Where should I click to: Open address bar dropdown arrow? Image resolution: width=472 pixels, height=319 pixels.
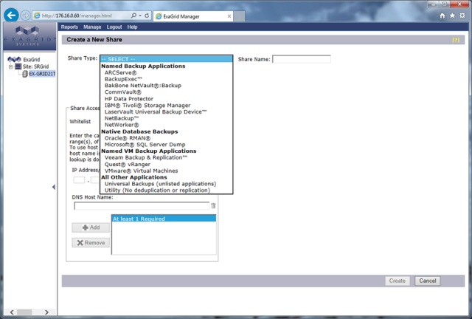[x=140, y=16]
